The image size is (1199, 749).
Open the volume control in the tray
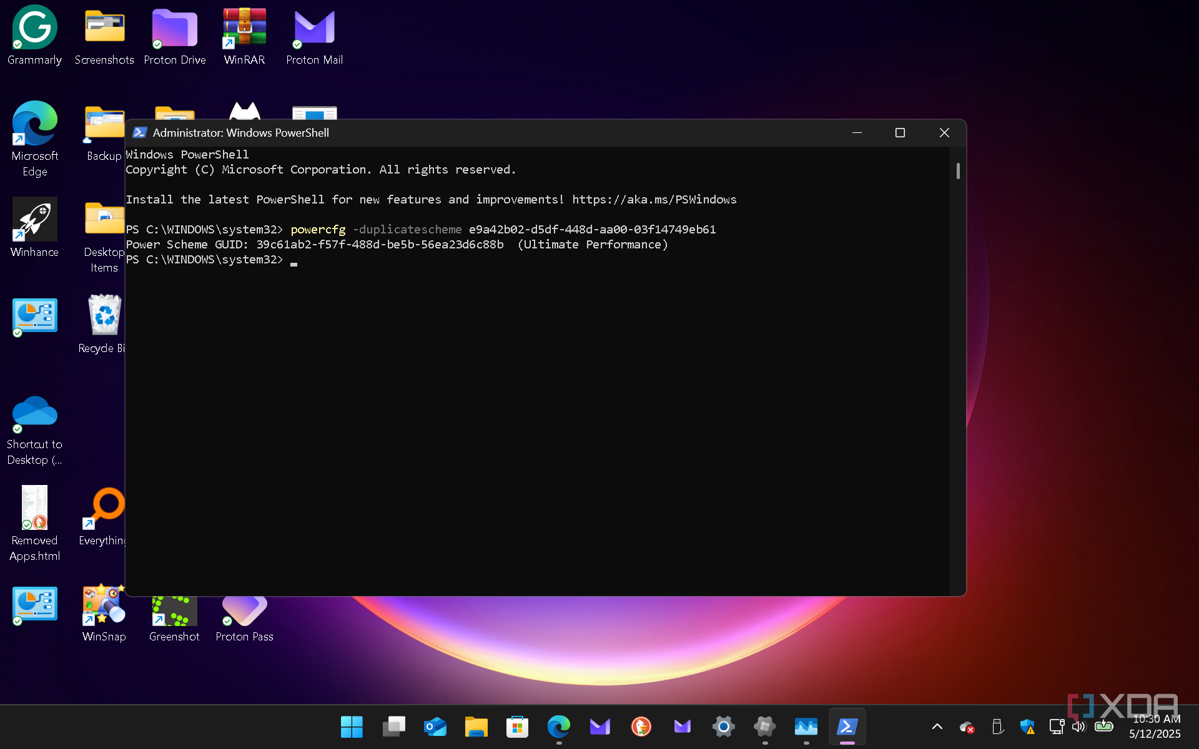tap(1078, 727)
